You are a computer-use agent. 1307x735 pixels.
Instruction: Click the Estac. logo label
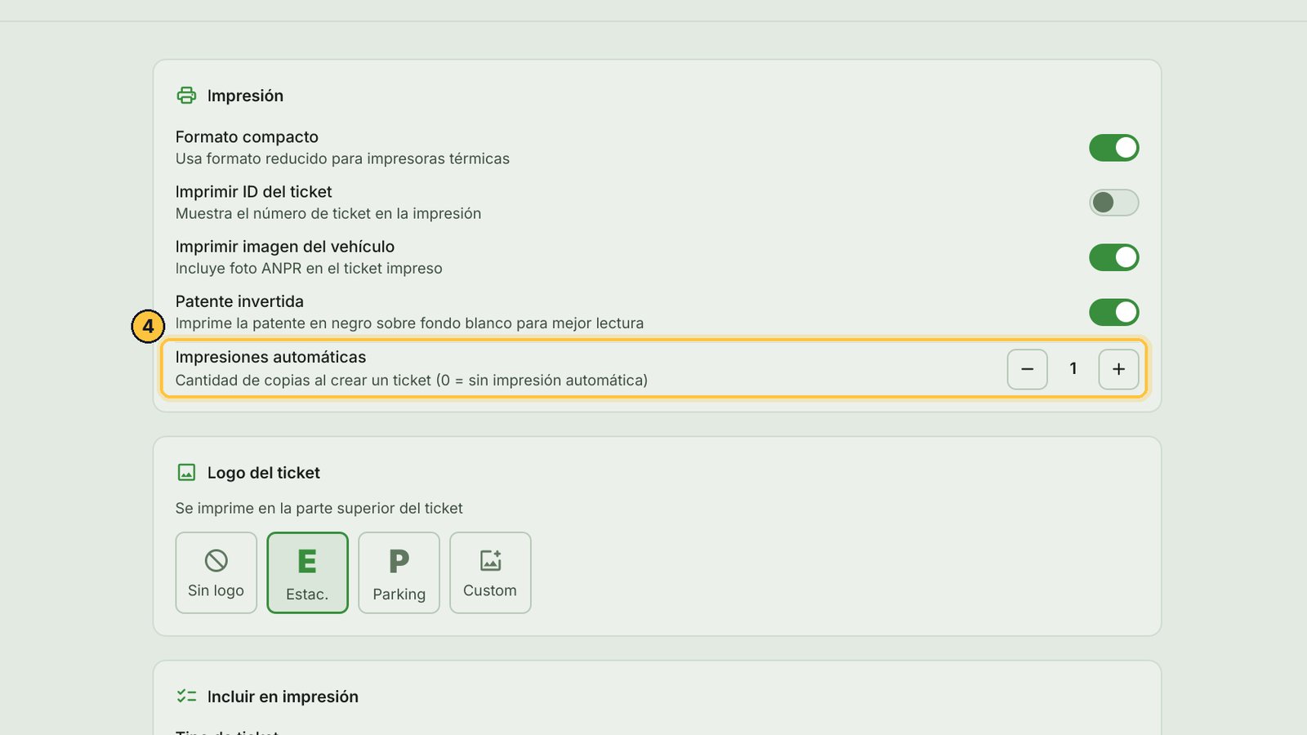[x=307, y=595]
